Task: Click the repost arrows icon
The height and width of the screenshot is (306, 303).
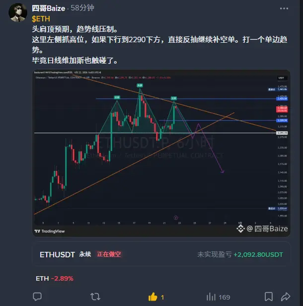Action: [95, 297]
